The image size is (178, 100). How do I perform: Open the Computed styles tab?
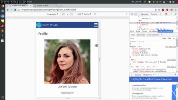click(x=141, y=35)
